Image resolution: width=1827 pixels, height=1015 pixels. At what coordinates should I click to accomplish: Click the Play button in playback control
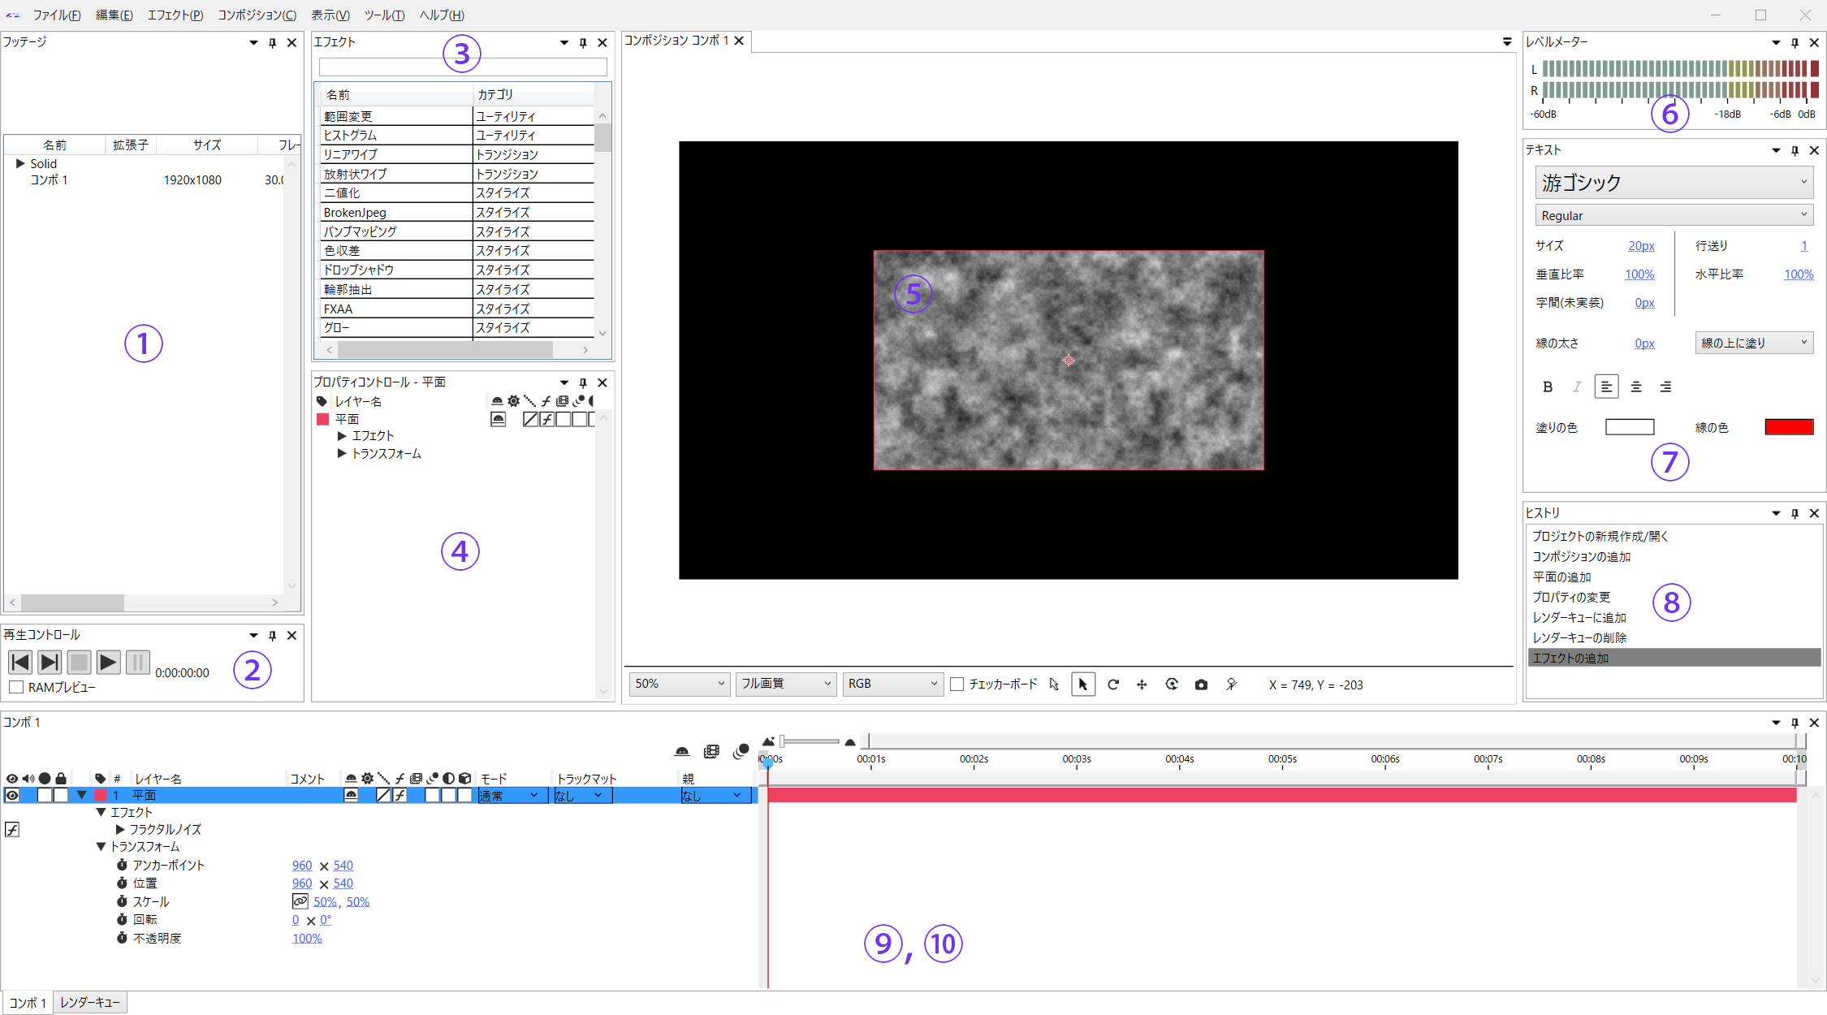click(108, 663)
